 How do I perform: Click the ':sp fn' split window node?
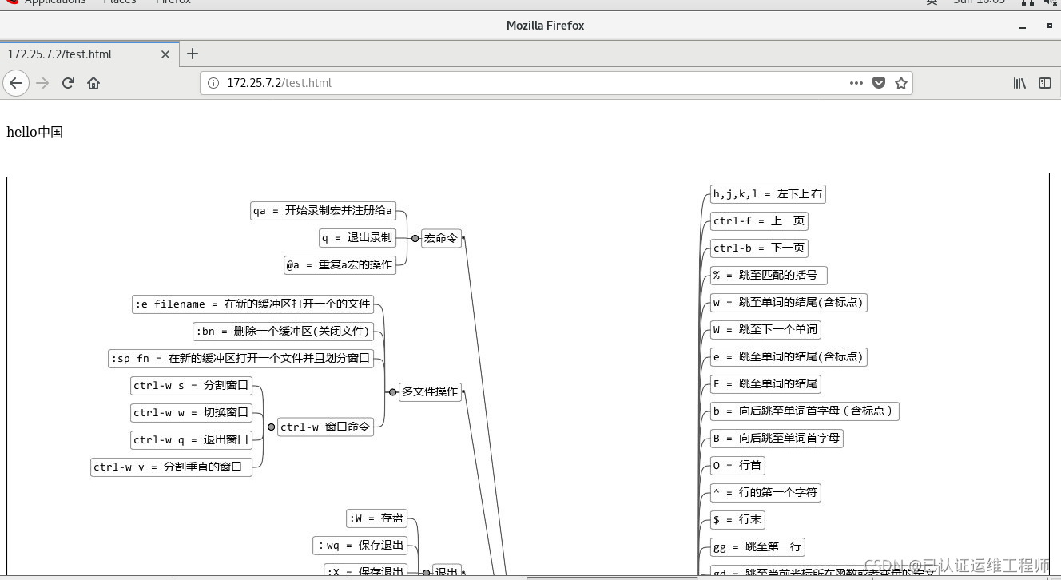coord(240,359)
